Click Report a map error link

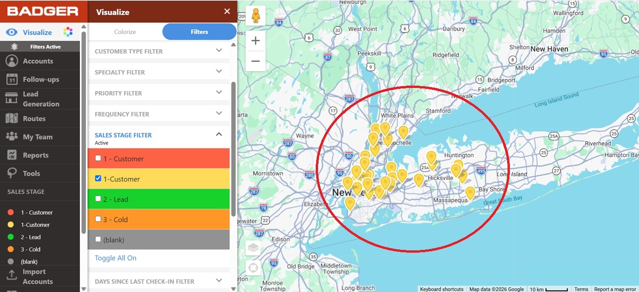(x=615, y=289)
